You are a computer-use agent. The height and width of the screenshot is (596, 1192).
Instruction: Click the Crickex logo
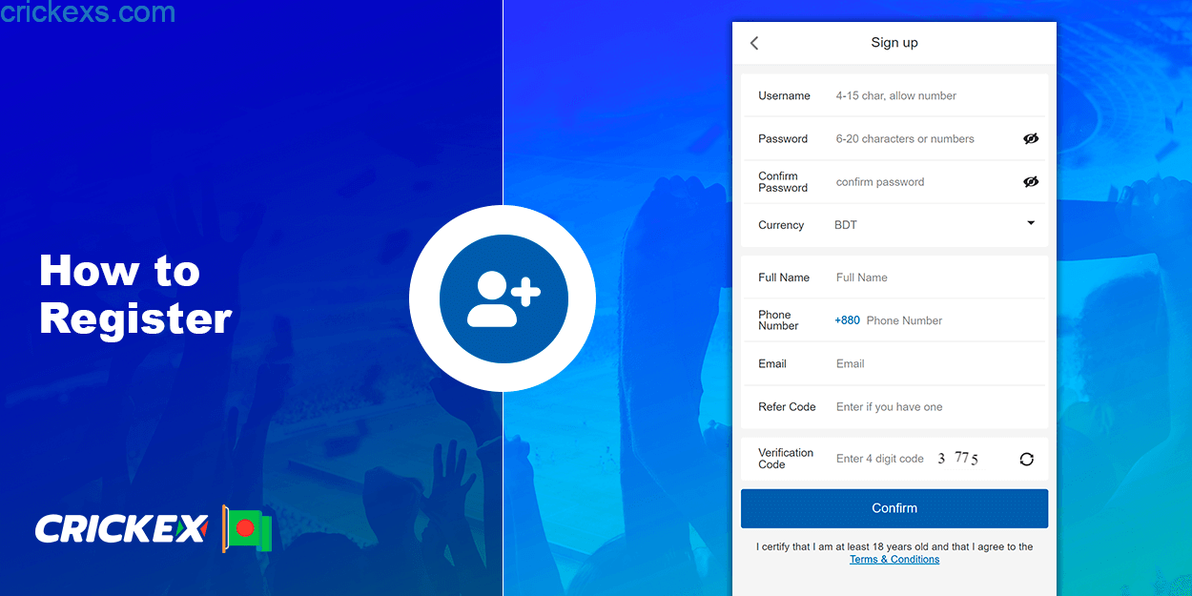[x=121, y=528]
